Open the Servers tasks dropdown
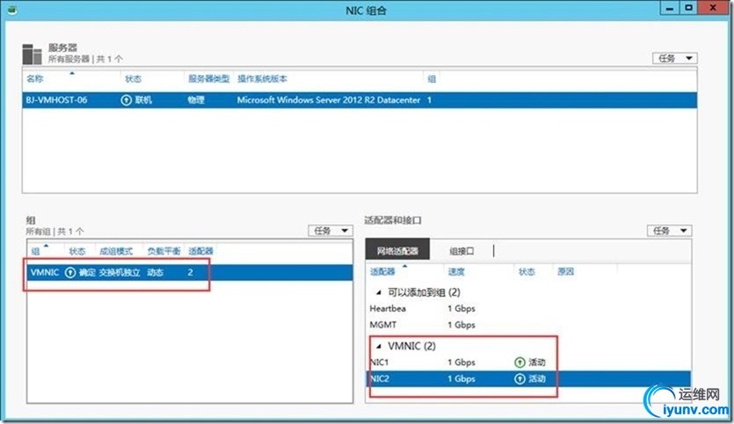The image size is (734, 424). (675, 58)
